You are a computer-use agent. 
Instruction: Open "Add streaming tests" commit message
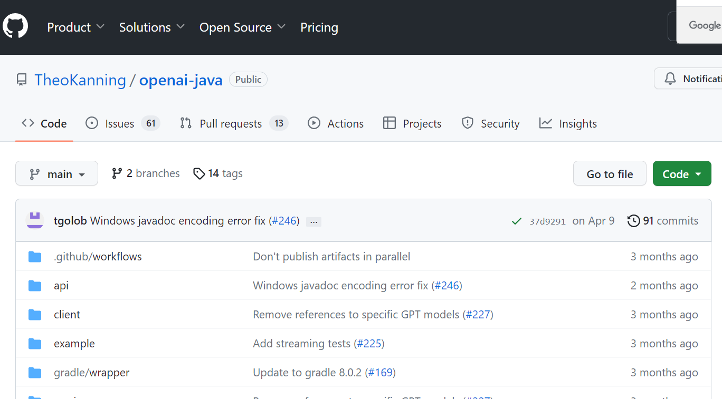coord(301,344)
